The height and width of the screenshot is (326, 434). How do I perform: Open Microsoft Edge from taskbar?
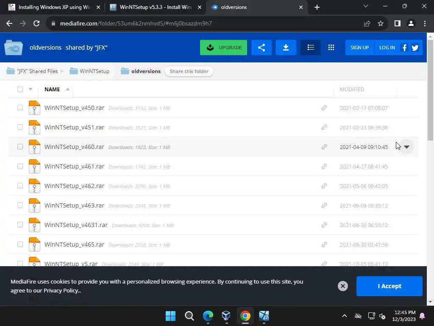click(x=208, y=316)
